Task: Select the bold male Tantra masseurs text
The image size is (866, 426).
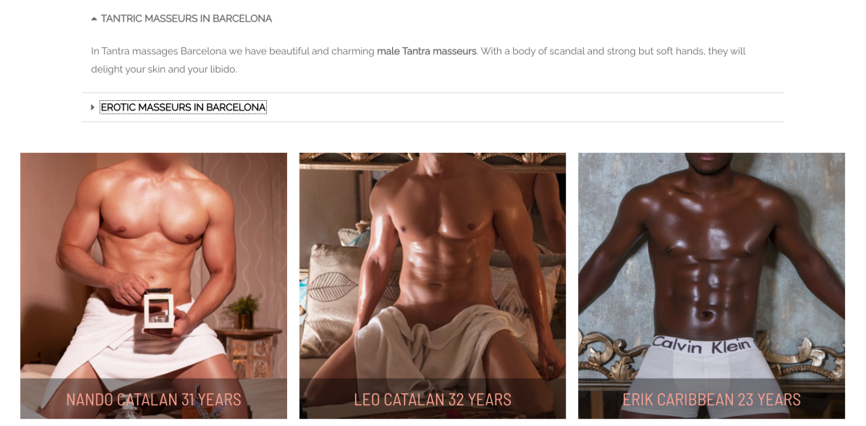Action: pos(427,51)
